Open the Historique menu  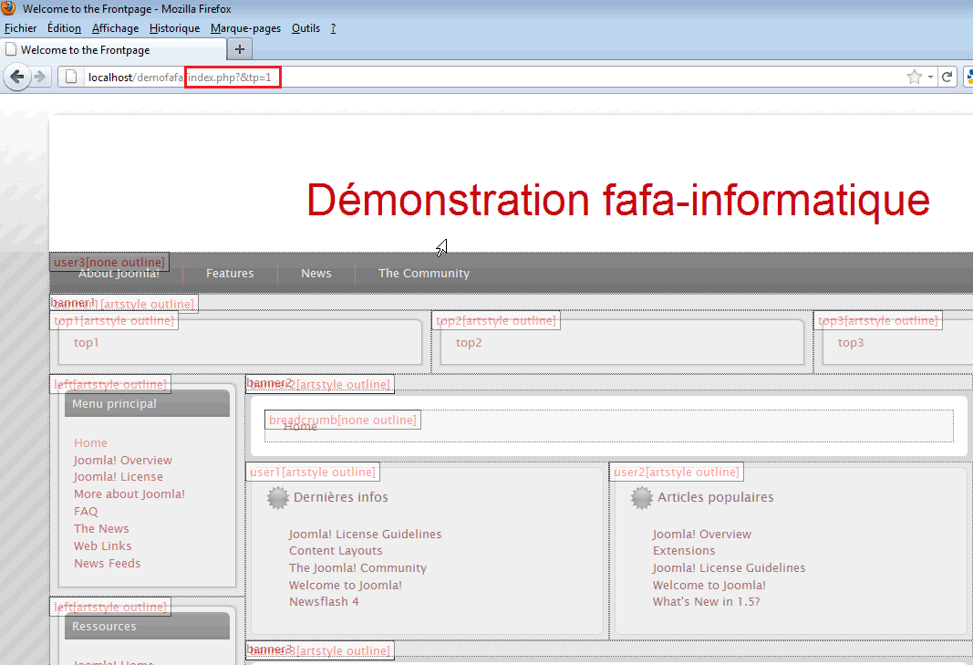[174, 28]
